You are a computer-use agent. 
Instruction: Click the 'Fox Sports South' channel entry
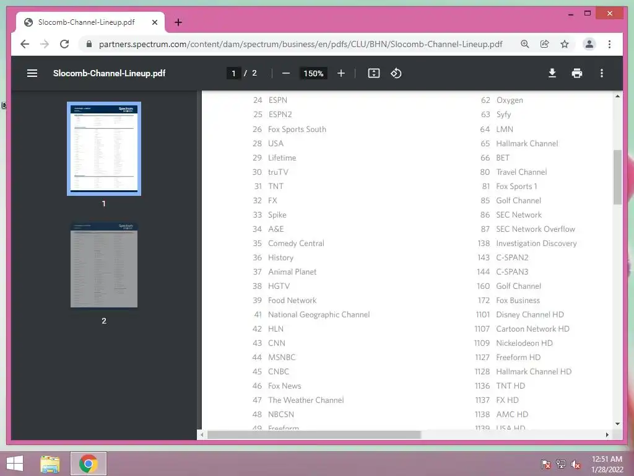pos(297,130)
